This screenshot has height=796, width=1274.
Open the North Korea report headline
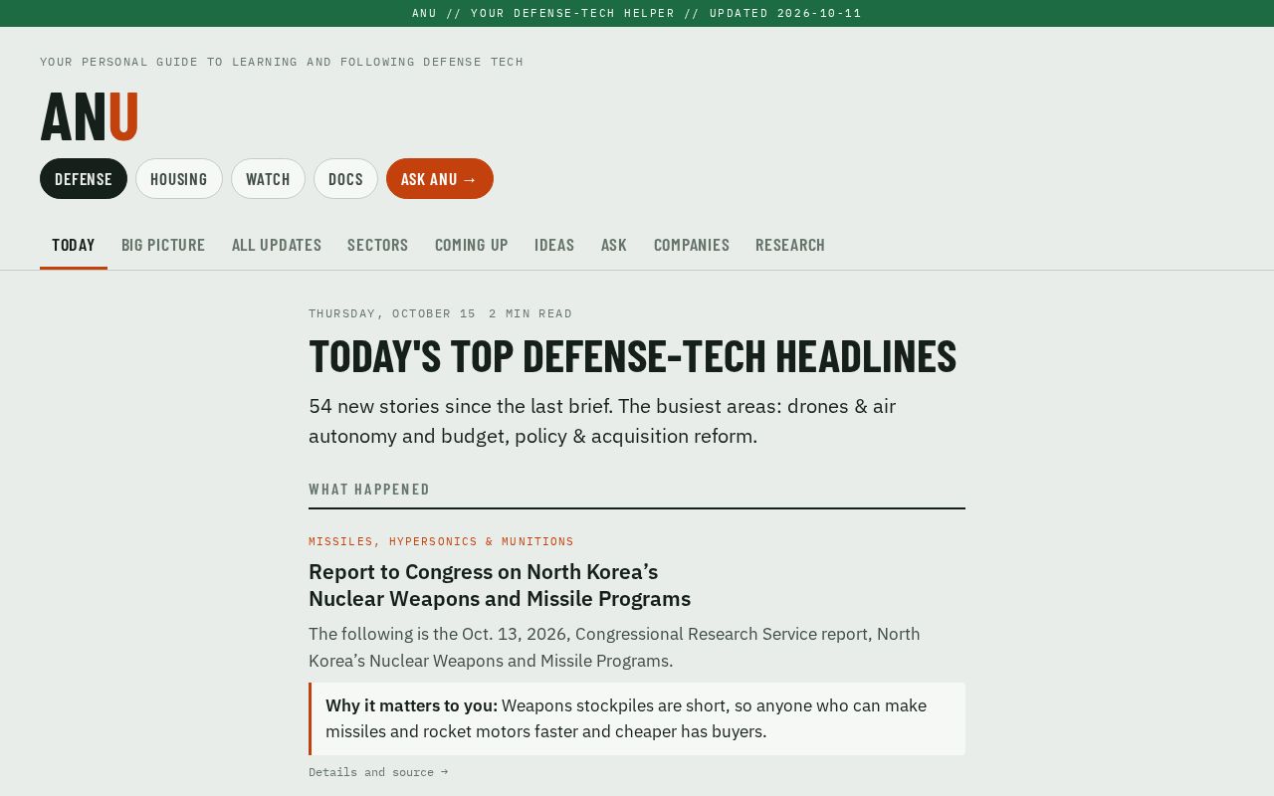[500, 585]
